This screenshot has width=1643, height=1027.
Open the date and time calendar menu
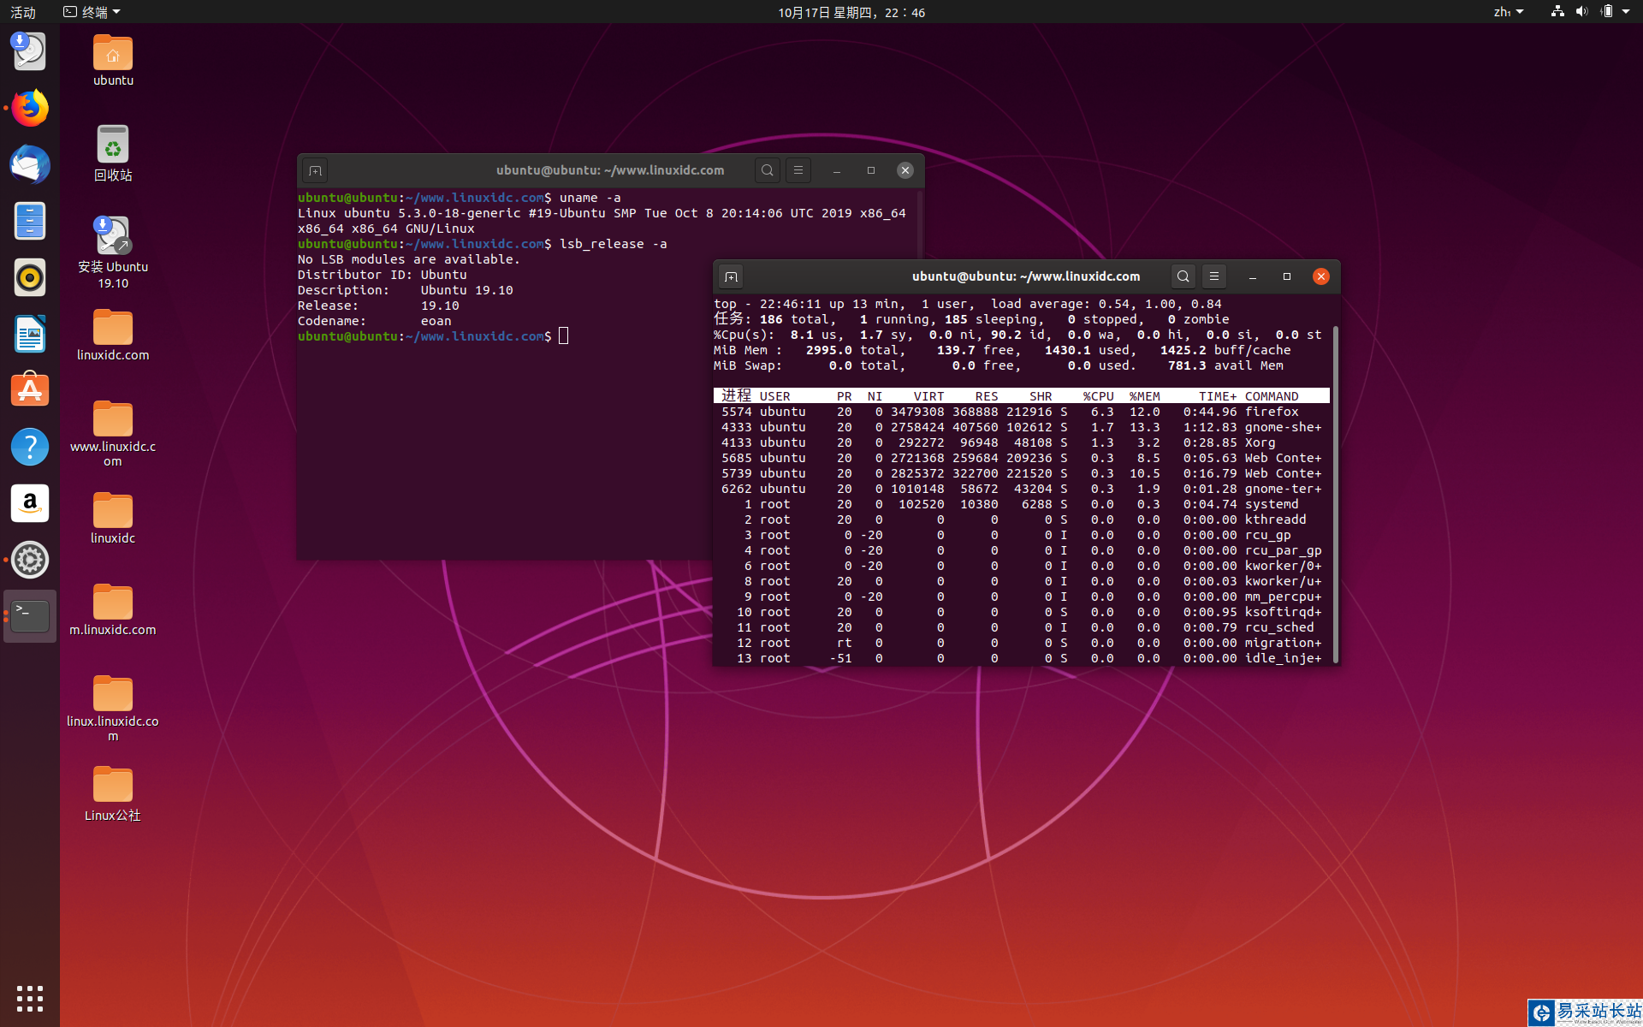[851, 12]
